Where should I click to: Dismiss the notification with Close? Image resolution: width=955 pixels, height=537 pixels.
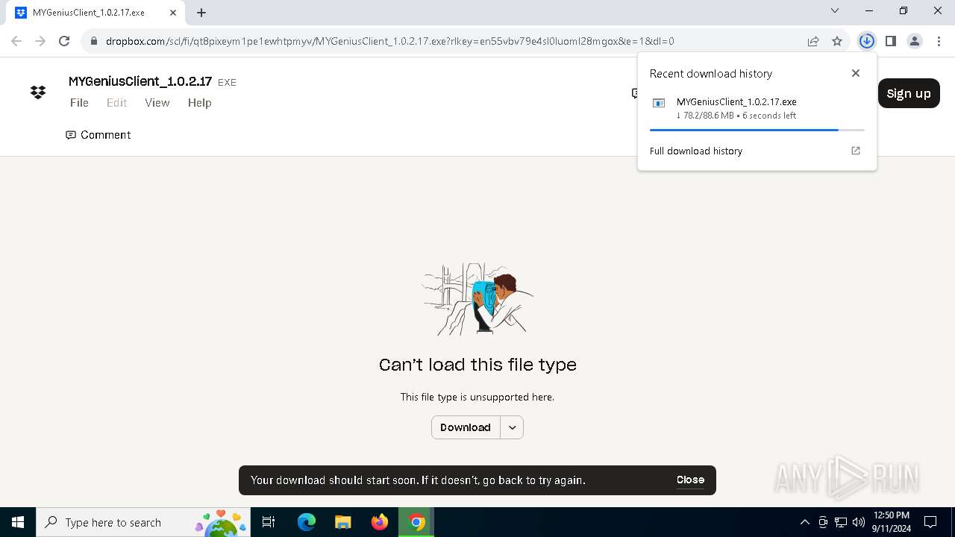click(690, 480)
